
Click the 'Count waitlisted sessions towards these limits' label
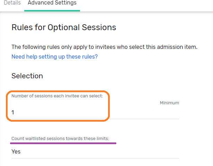tap(60, 139)
